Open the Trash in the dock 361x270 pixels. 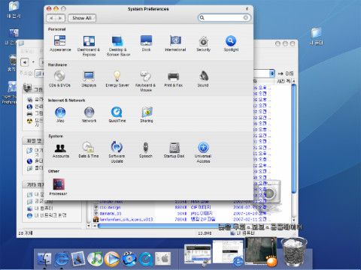294,251
